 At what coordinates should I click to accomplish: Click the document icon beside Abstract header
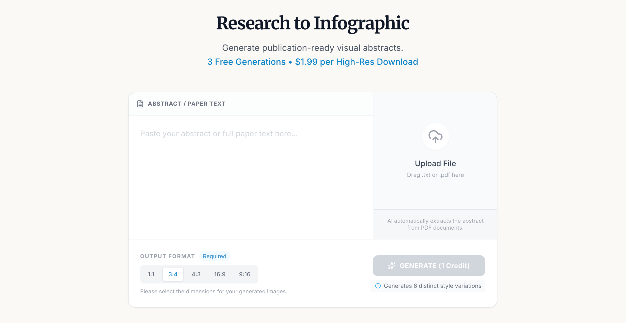(140, 104)
